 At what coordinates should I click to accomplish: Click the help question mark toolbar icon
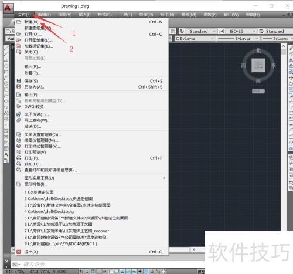pyautogui.click(x=173, y=31)
